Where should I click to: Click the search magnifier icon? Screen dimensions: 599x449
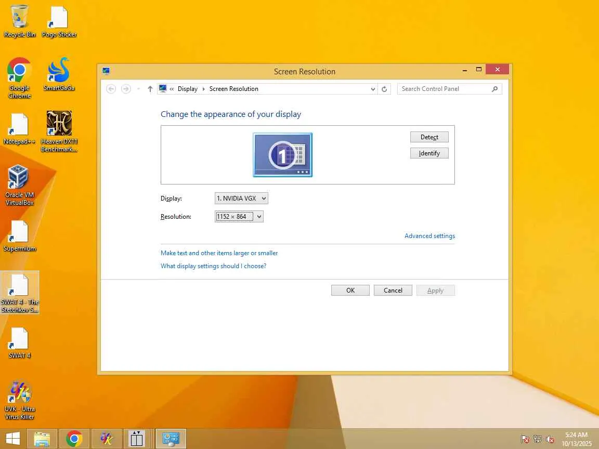tap(494, 89)
